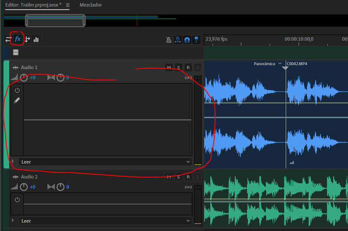
Task: Click Audio 2 pan value 0
Action: pyautogui.click(x=68, y=187)
